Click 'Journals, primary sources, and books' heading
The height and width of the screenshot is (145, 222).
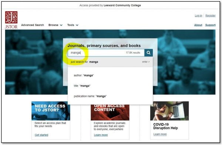pos(104,45)
